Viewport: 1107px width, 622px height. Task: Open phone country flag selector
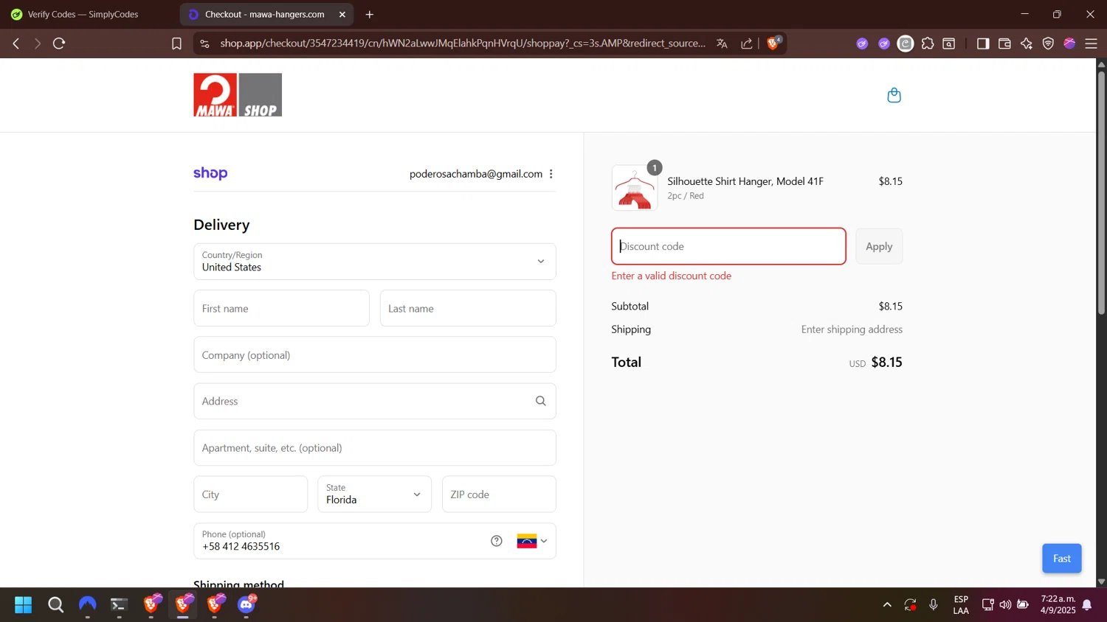coord(532,541)
